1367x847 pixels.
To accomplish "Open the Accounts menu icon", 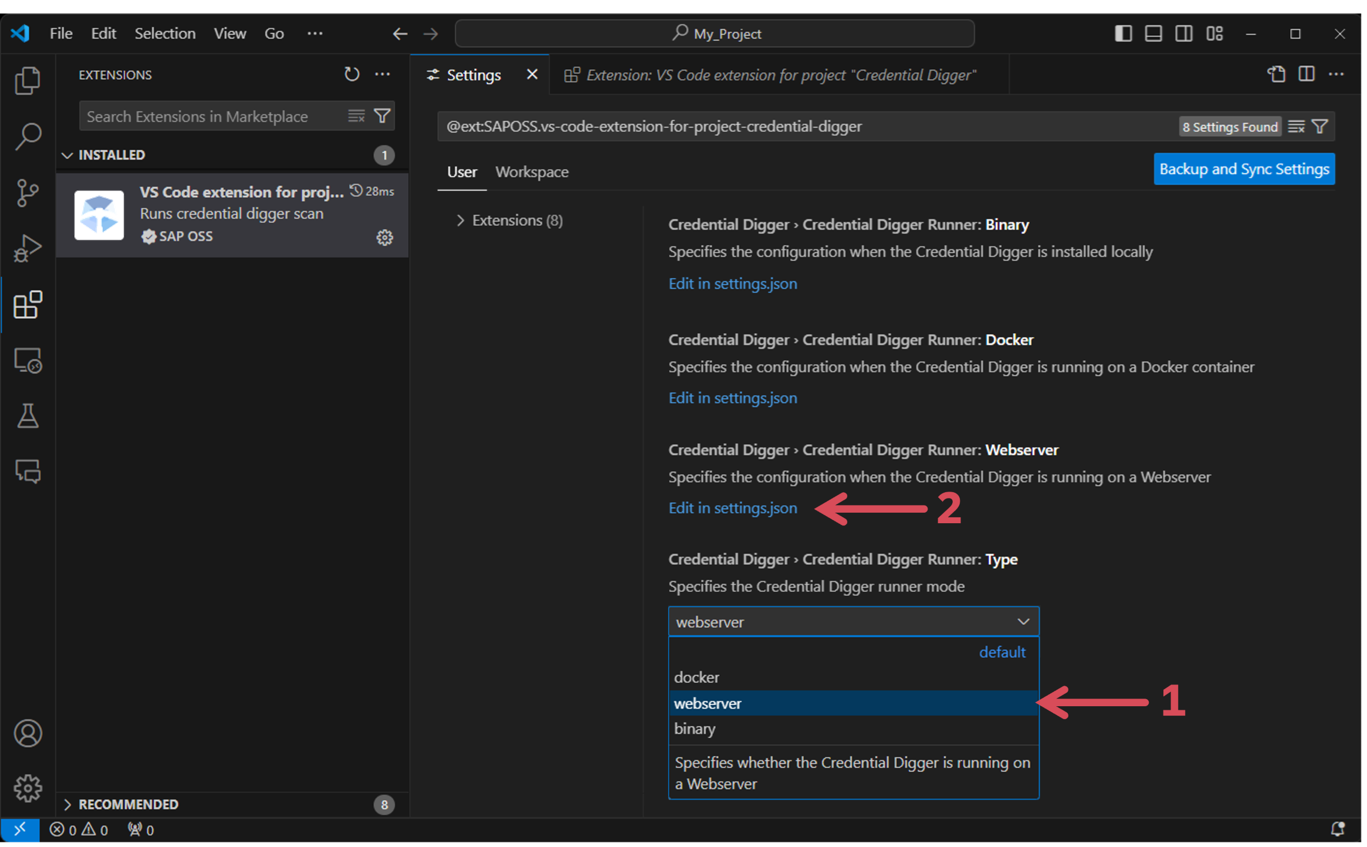I will (28, 733).
